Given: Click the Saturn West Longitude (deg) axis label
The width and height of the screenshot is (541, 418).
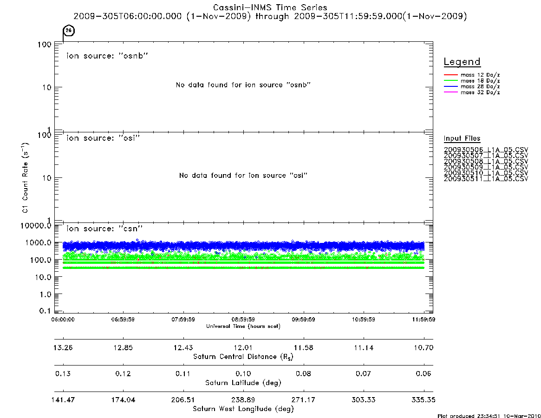Looking at the screenshot, I should click(x=243, y=409).
